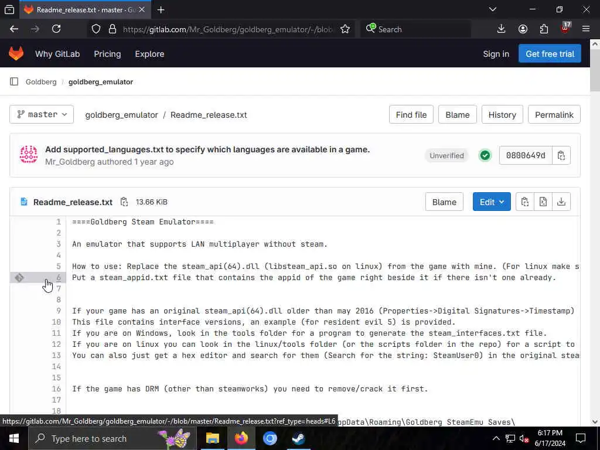Download the Readme_release.txt file icon
The width and height of the screenshot is (600, 450).
tap(561, 202)
